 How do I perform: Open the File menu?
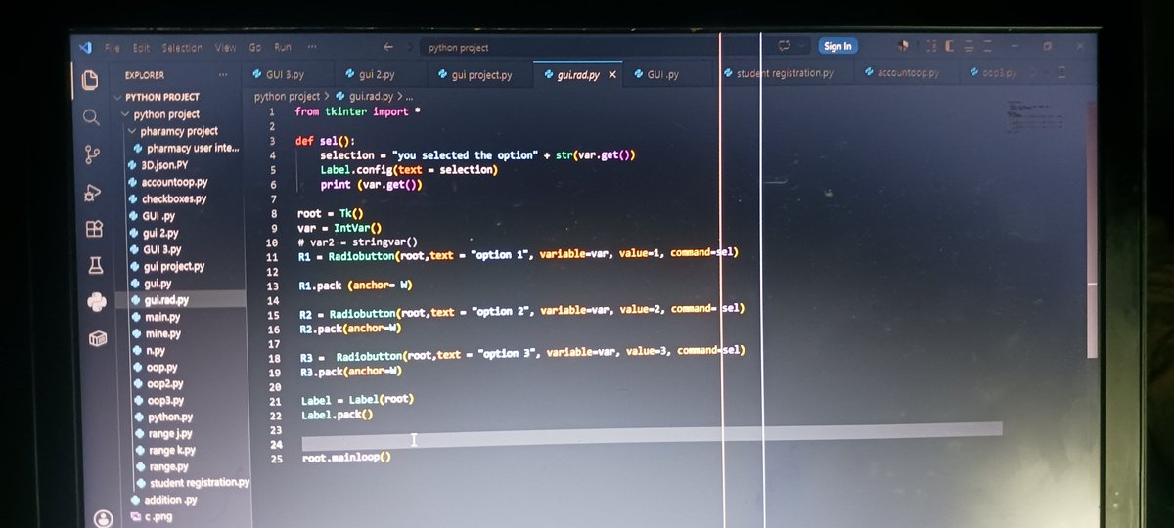[113, 47]
